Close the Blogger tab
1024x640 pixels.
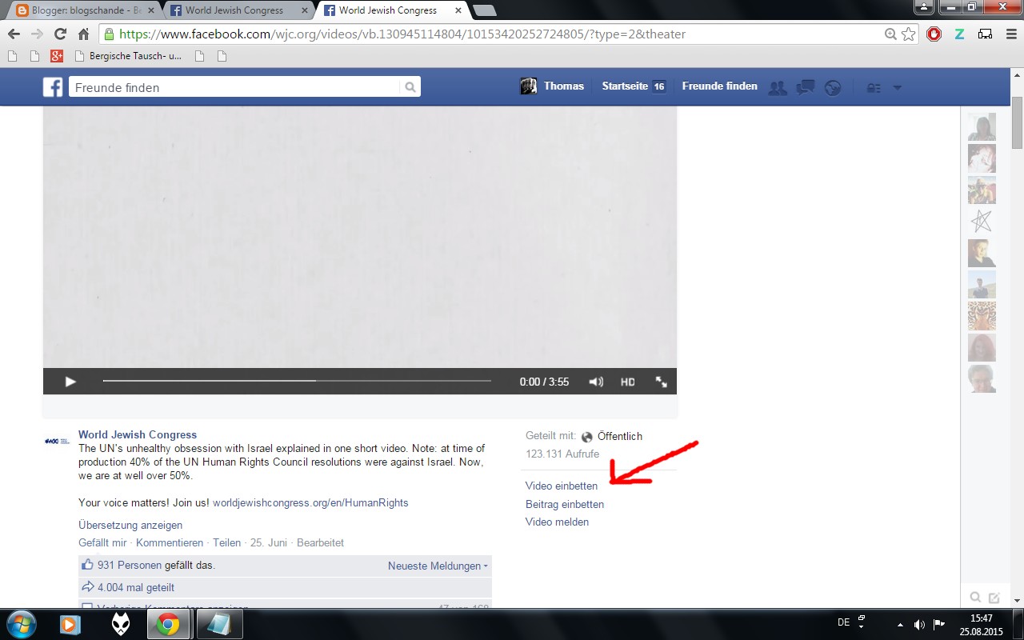coord(151,10)
